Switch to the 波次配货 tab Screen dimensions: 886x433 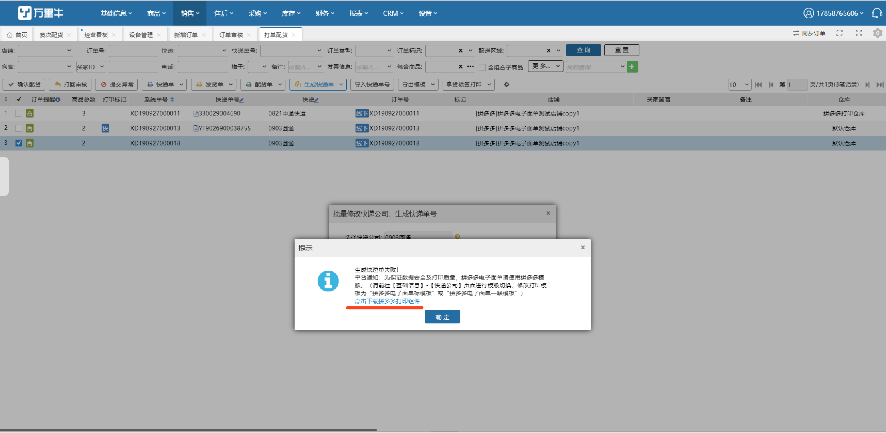coord(51,35)
